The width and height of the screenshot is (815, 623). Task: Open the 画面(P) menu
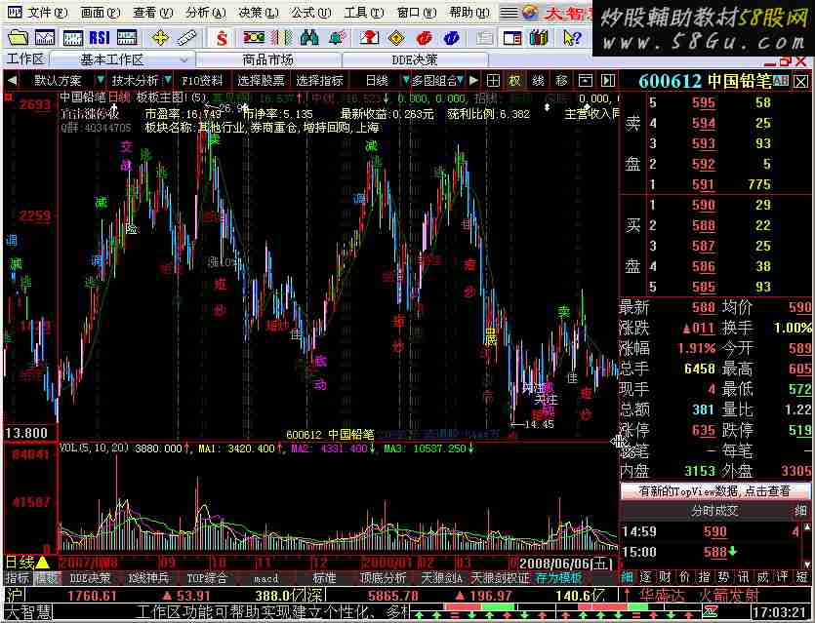point(101,13)
